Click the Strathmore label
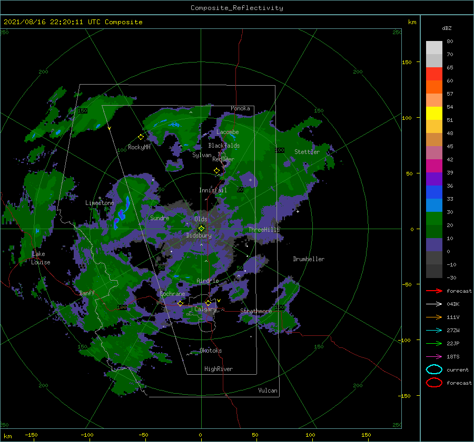This screenshot has height=442, width=474. pyautogui.click(x=256, y=311)
